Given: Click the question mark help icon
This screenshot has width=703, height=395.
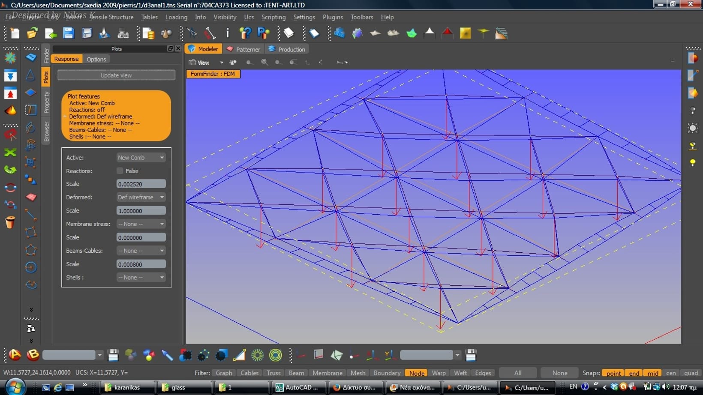Looking at the screenshot, I should tap(246, 33).
